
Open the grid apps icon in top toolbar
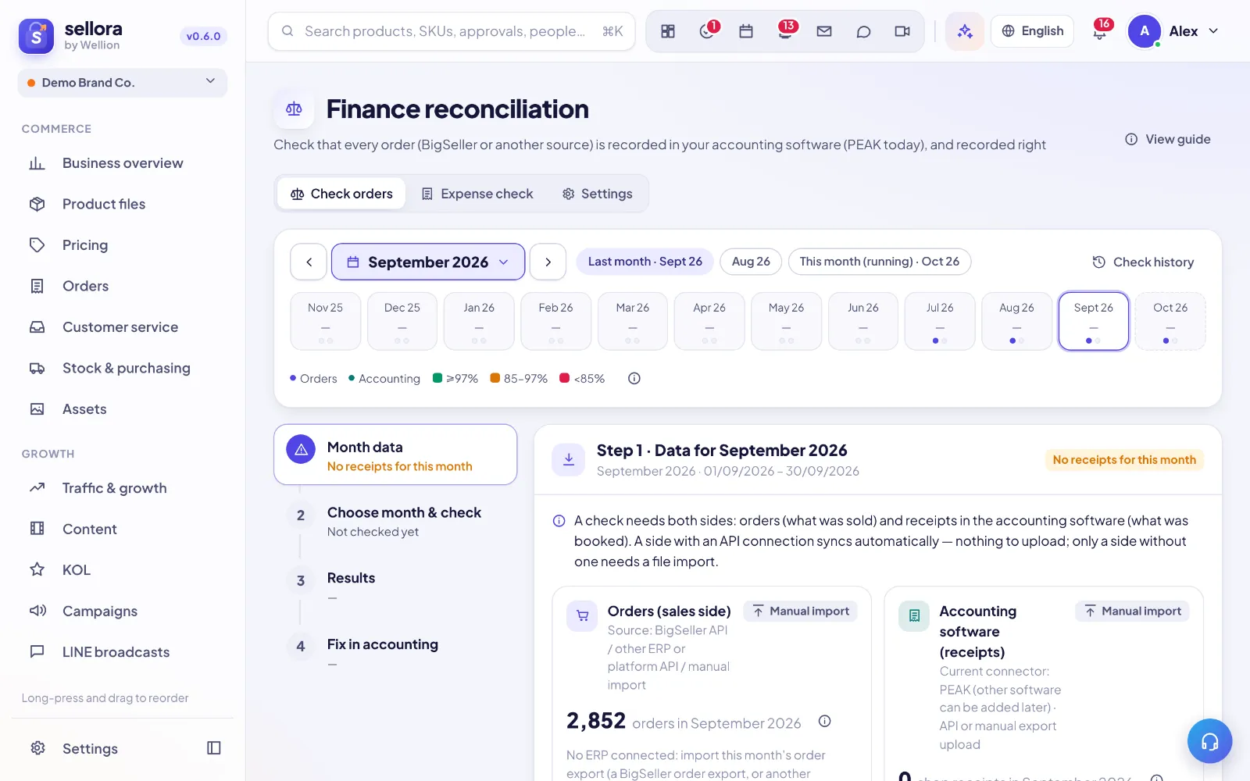click(668, 31)
